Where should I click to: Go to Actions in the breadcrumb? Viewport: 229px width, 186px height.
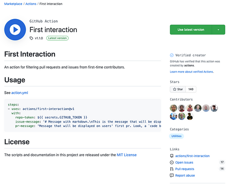pyautogui.click(x=31, y=4)
